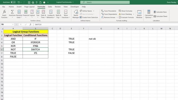The width and height of the screenshot is (178, 100).
Task: Select the cell containing "not ok"
Action: (x=101, y=39)
